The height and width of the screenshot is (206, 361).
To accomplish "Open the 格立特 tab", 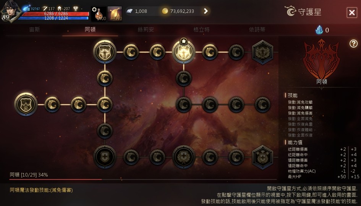I will (x=201, y=30).
